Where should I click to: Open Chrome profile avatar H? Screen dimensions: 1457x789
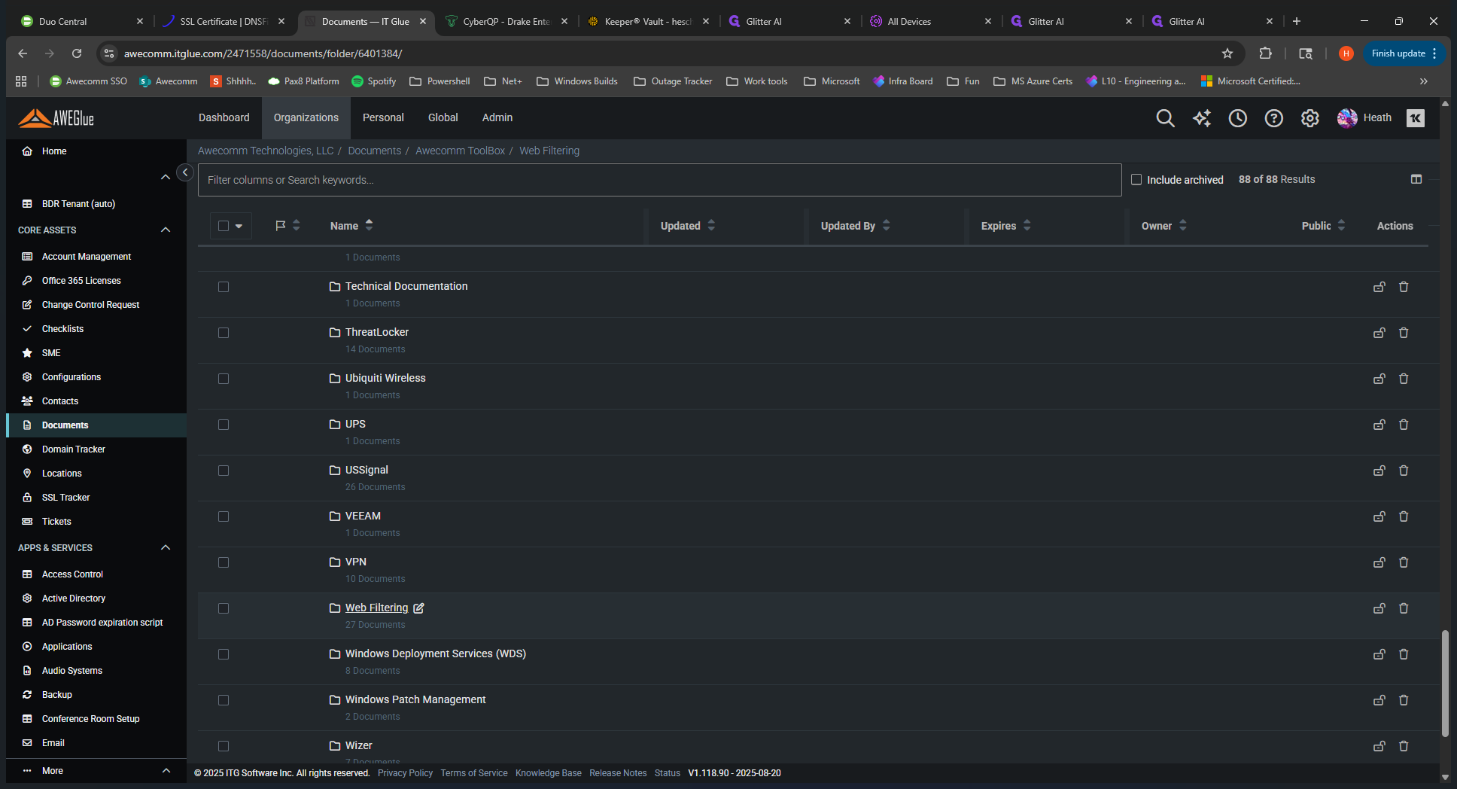(1346, 53)
